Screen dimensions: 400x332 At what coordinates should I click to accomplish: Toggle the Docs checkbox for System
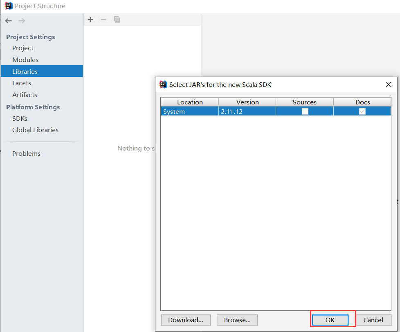tap(362, 111)
